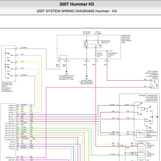
Task: Click the "LO" switch position label
Action: [x=147, y=128]
